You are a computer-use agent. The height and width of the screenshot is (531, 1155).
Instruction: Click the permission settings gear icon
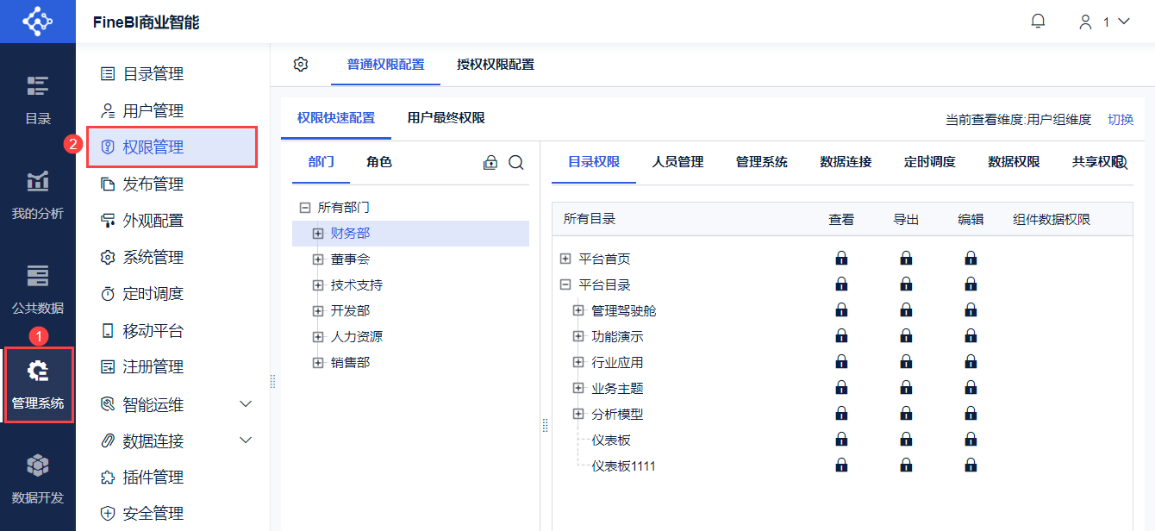tap(301, 65)
